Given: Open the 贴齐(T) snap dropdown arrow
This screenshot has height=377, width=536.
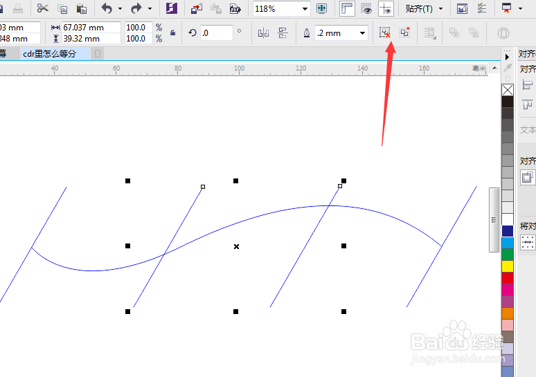Looking at the screenshot, I should click(x=440, y=8).
